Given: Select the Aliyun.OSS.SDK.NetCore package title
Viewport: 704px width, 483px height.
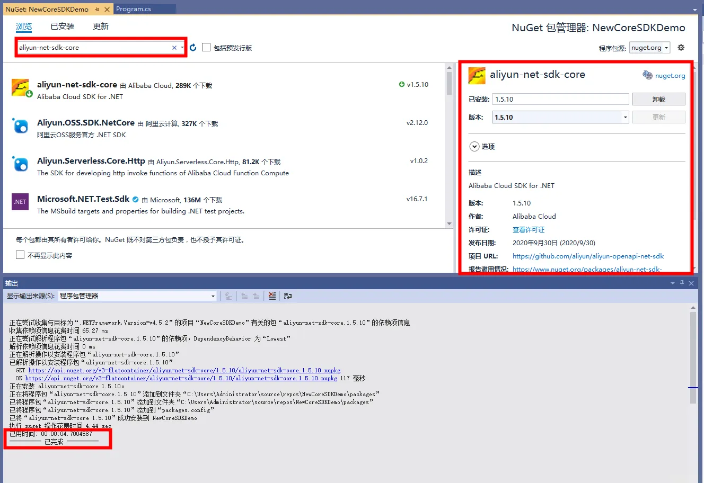Looking at the screenshot, I should pyautogui.click(x=86, y=123).
